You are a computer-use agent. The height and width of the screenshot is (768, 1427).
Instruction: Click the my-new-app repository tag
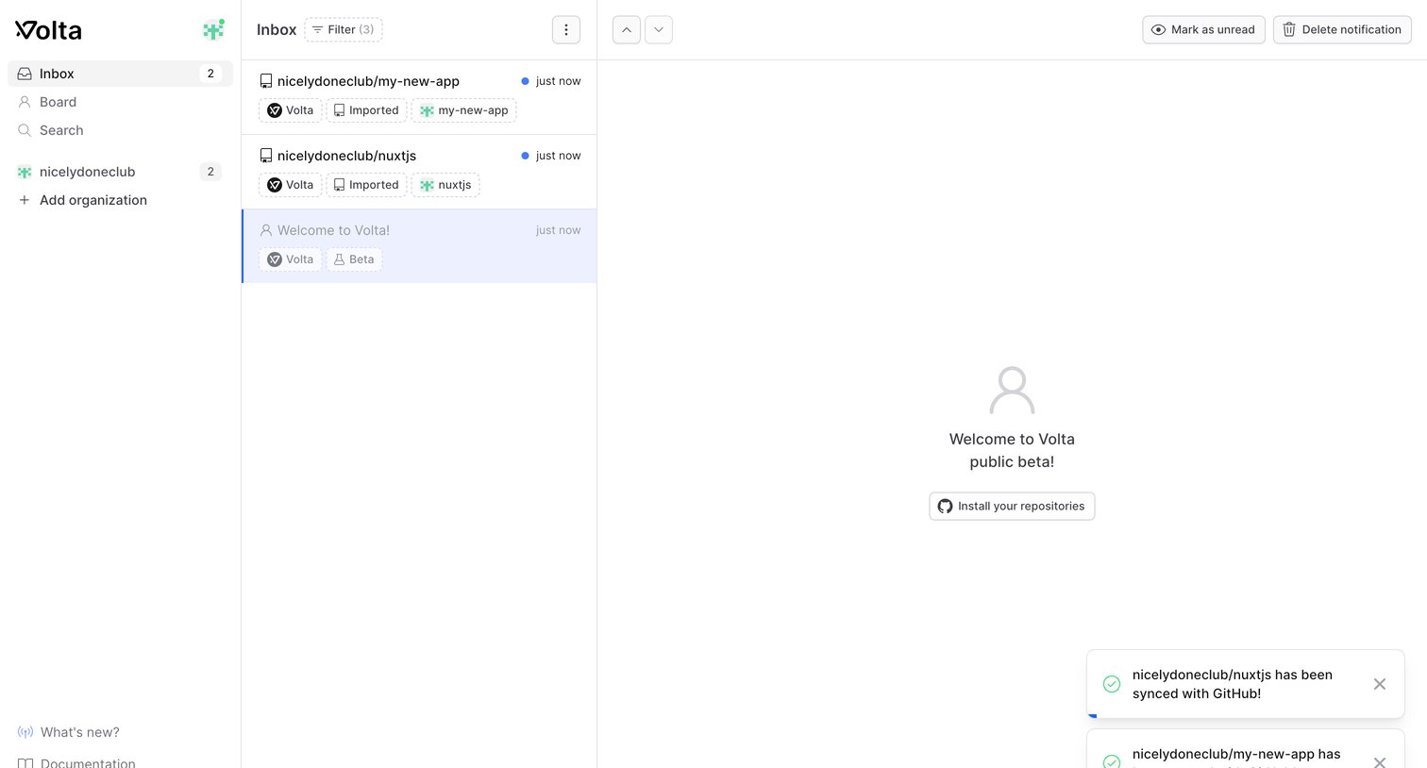(x=464, y=110)
